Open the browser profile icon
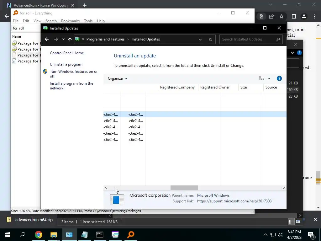This screenshot has height=241, width=321. click(304, 16)
